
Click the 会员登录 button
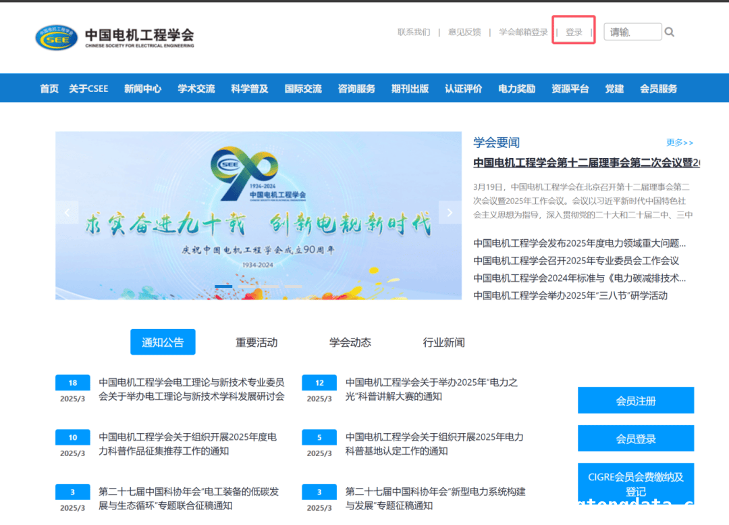[636, 439]
